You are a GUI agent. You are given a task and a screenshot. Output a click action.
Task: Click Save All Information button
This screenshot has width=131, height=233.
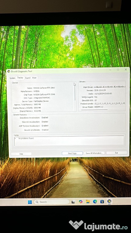click(x=94, y=153)
